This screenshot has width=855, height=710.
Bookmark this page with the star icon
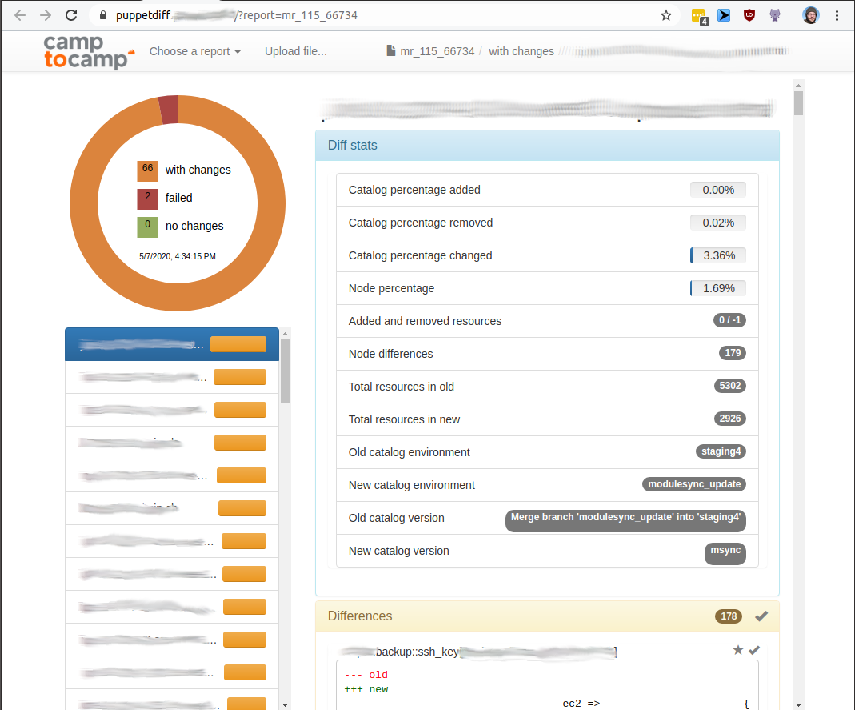tap(665, 15)
